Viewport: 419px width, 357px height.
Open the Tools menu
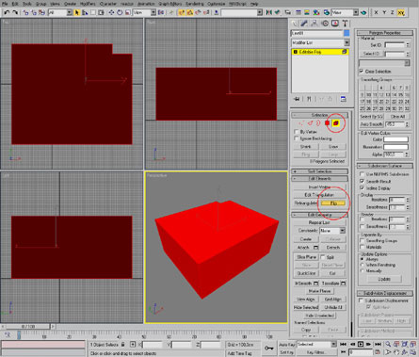(27, 4)
